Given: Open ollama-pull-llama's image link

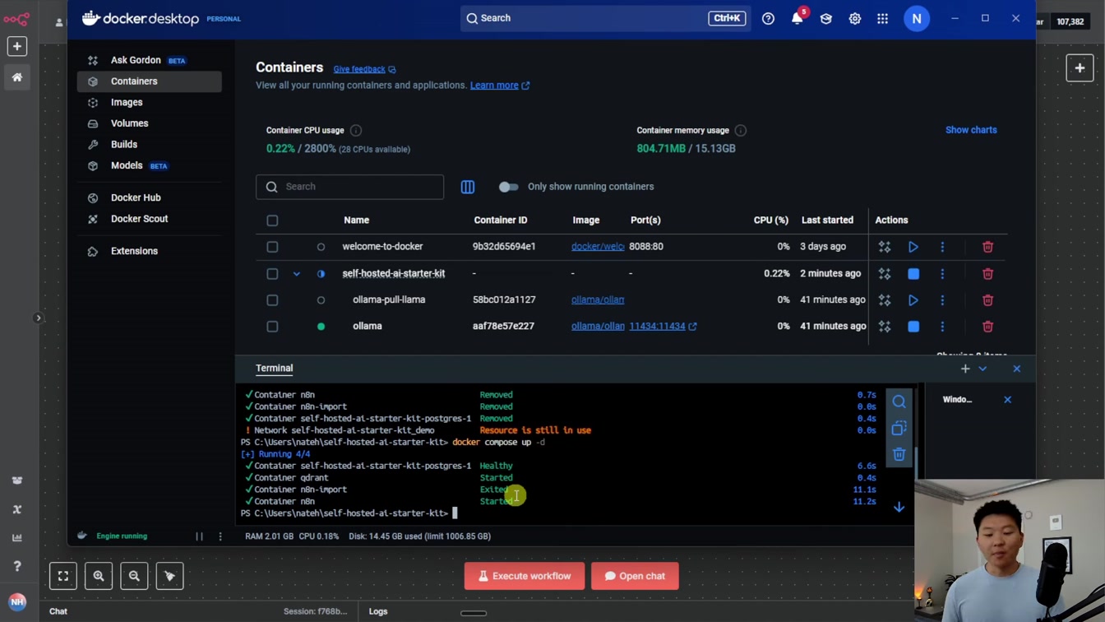Looking at the screenshot, I should [598, 300].
